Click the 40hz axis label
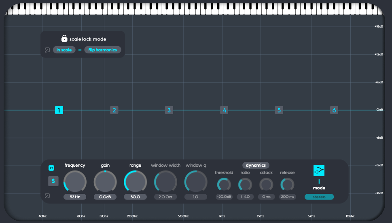The width and height of the screenshot is (392, 223). point(42,216)
